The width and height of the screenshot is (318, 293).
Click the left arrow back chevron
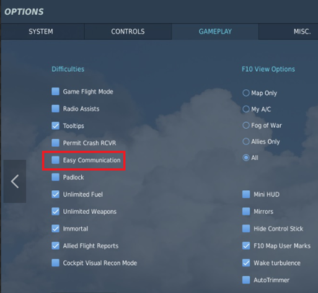(15, 181)
